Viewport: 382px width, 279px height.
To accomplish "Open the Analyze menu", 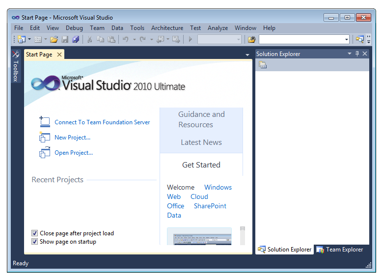I will pyautogui.click(x=218, y=28).
